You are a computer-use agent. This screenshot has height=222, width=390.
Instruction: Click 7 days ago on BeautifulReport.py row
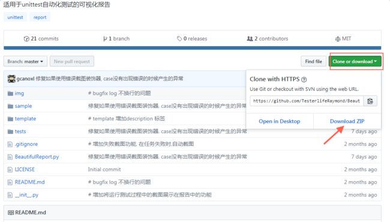point(364,157)
